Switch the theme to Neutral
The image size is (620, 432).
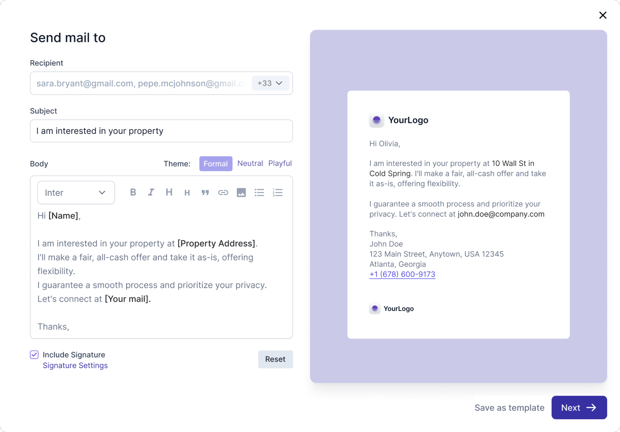tap(250, 163)
